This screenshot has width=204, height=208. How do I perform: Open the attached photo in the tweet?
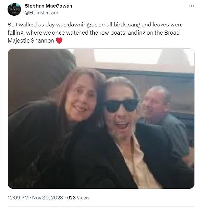click(101, 119)
